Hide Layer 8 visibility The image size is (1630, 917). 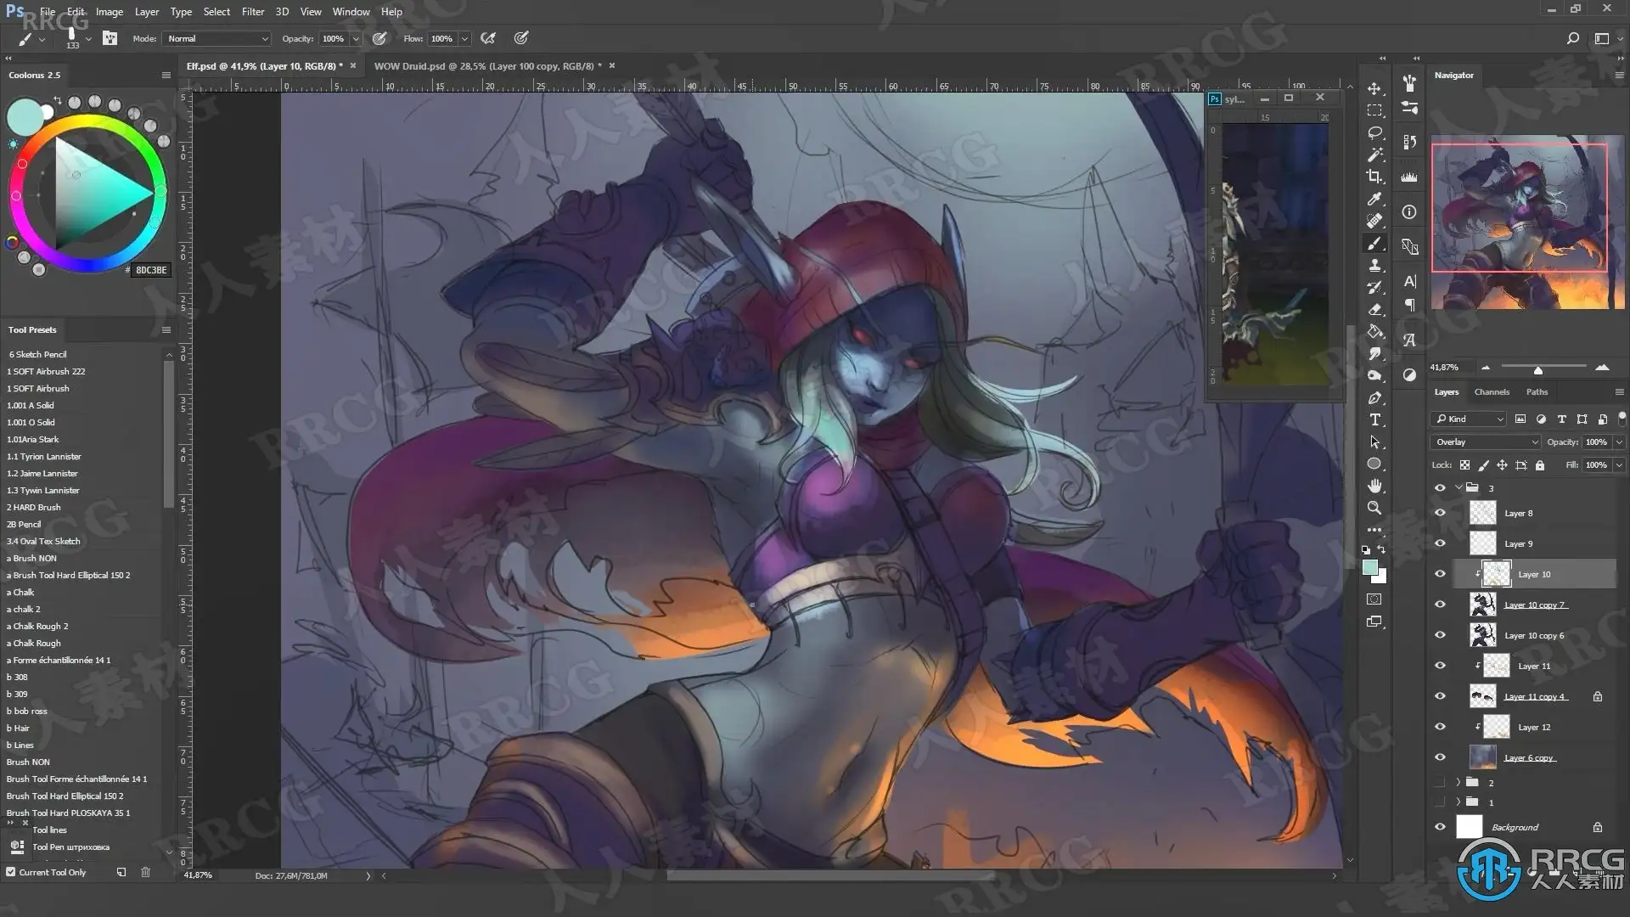[1440, 513]
